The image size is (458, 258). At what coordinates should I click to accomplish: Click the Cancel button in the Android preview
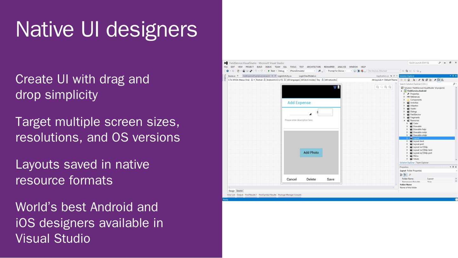pyautogui.click(x=291, y=179)
